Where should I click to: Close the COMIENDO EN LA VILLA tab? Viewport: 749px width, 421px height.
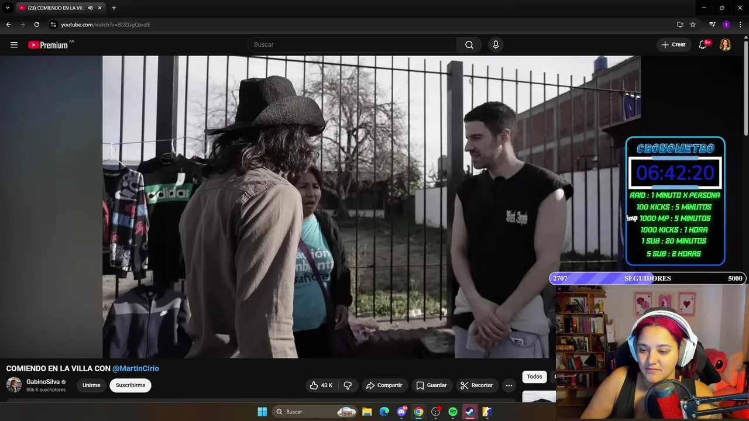coord(100,8)
